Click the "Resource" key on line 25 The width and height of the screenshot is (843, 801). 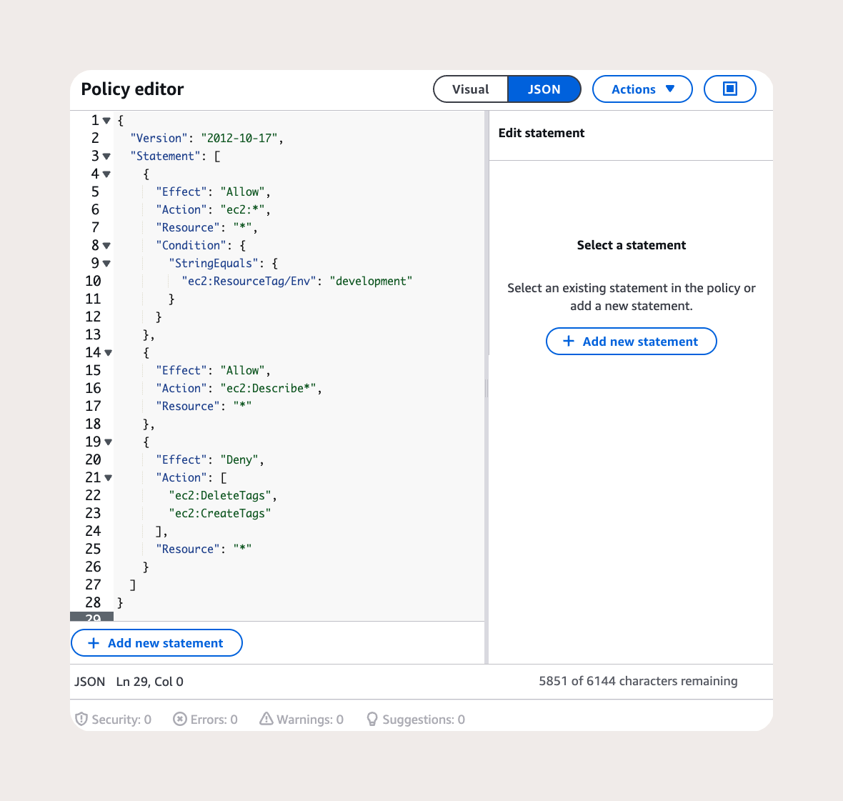point(188,549)
